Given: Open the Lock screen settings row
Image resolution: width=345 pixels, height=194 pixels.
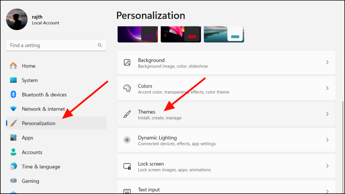Looking at the screenshot, I should point(227,166).
